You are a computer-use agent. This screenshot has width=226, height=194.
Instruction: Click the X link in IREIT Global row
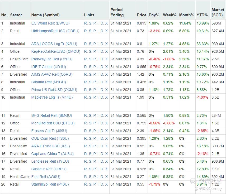[x=106, y=67]
